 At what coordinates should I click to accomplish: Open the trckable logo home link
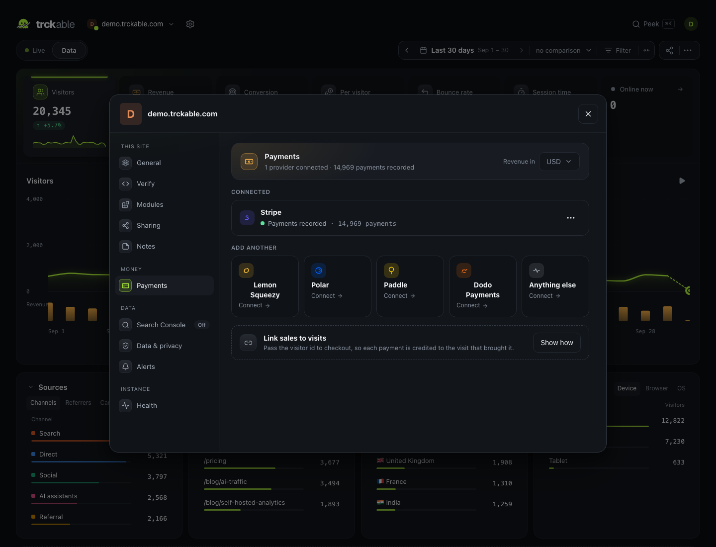tap(46, 24)
